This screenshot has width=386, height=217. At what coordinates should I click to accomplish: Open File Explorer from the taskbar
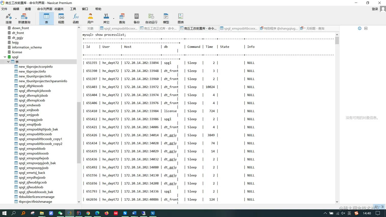(42, 213)
